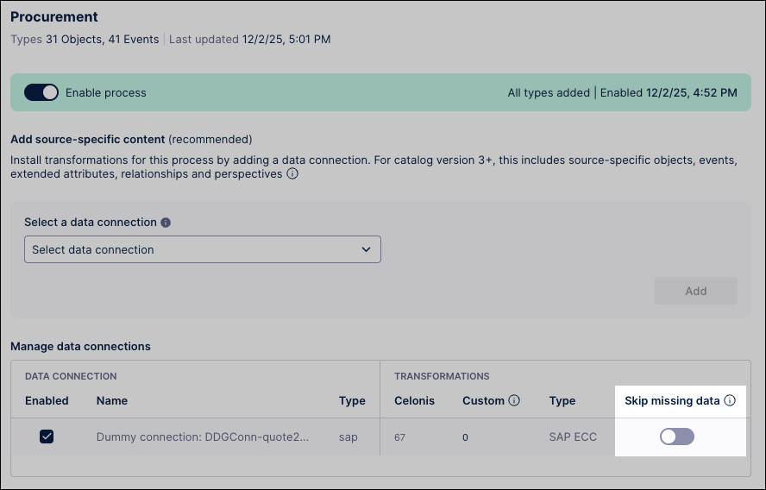Click info icon beside 'Select a data connection'
The width and height of the screenshot is (766, 490).
(166, 223)
